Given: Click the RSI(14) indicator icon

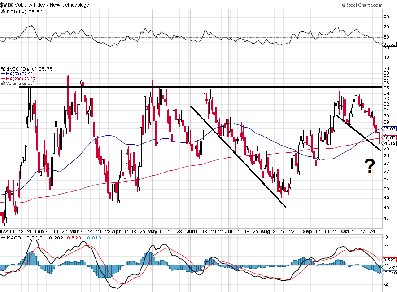Looking at the screenshot, I should 4,12.
